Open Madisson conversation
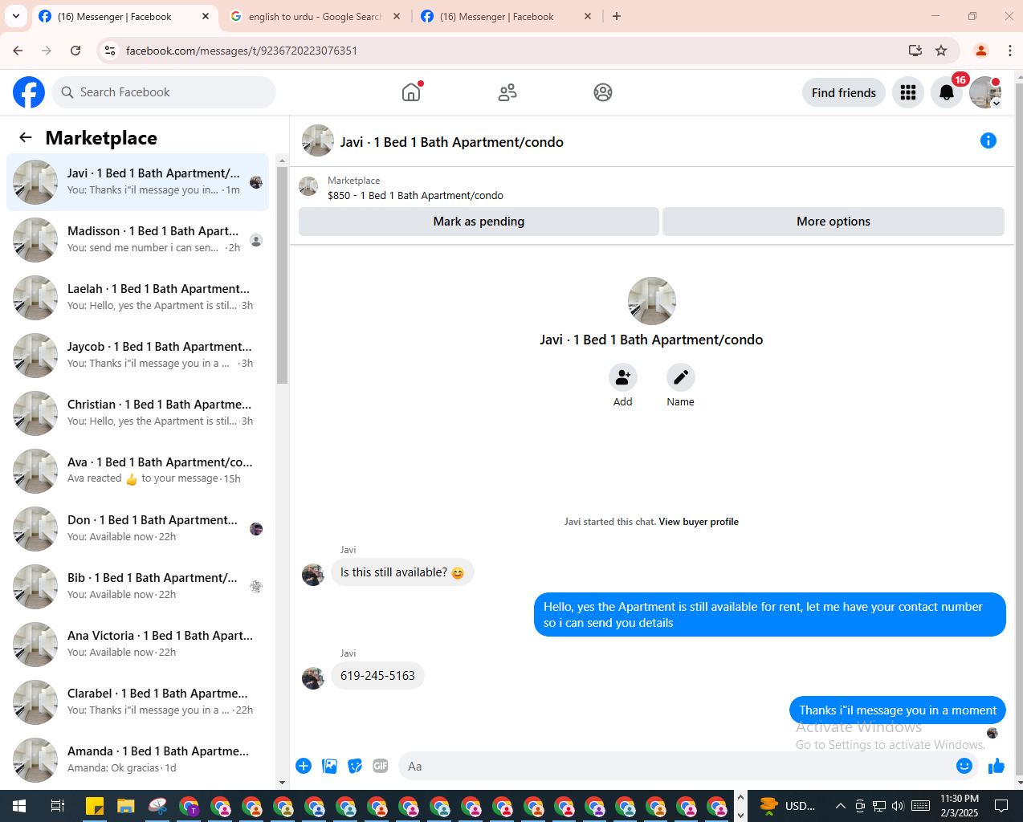 click(138, 240)
